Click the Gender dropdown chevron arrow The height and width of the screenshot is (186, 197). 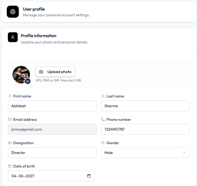pyautogui.click(x=184, y=153)
